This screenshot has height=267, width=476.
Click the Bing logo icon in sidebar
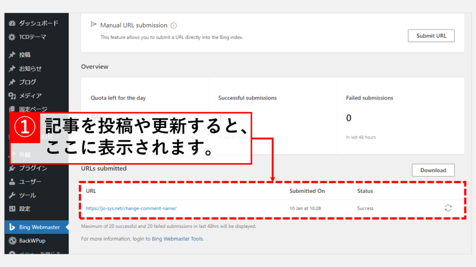pyautogui.click(x=12, y=227)
